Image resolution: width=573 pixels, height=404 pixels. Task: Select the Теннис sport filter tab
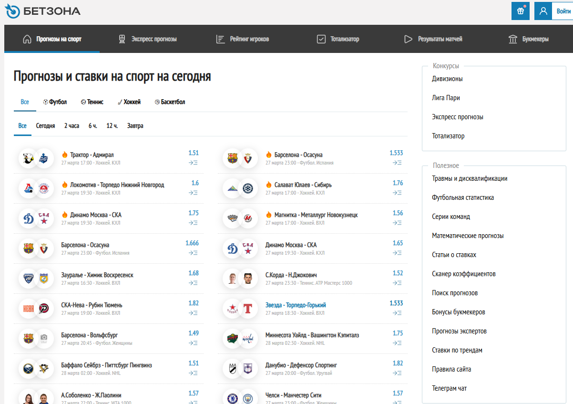[x=92, y=102]
